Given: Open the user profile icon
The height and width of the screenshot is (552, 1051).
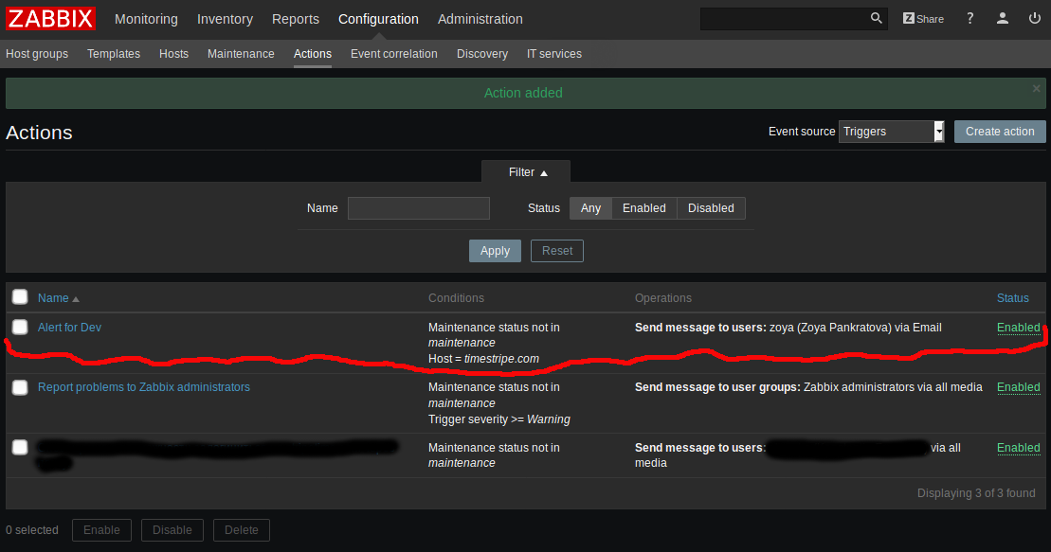Looking at the screenshot, I should [1003, 19].
